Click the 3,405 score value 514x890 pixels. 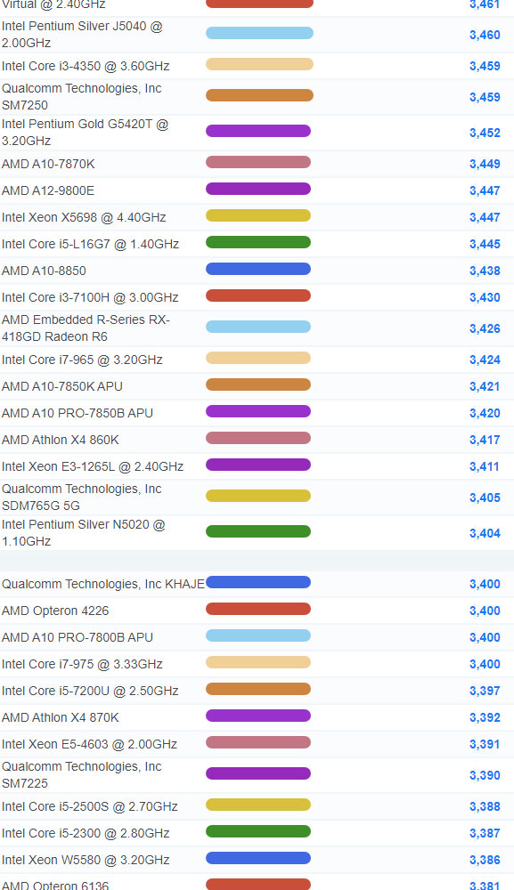click(x=485, y=498)
